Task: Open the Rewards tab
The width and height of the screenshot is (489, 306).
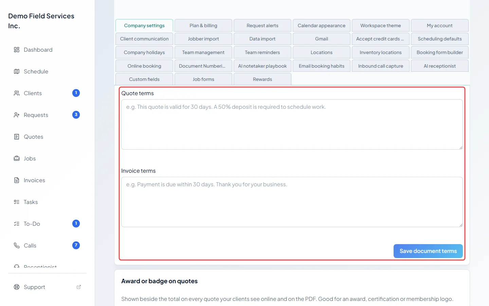Action: (x=262, y=79)
